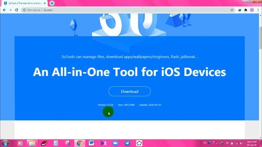Click the 3uTools description subtitle

tap(129, 57)
